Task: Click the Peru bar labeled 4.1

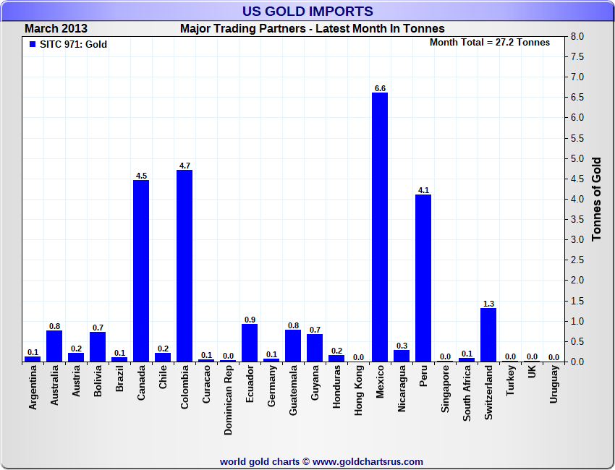Action: (x=423, y=278)
